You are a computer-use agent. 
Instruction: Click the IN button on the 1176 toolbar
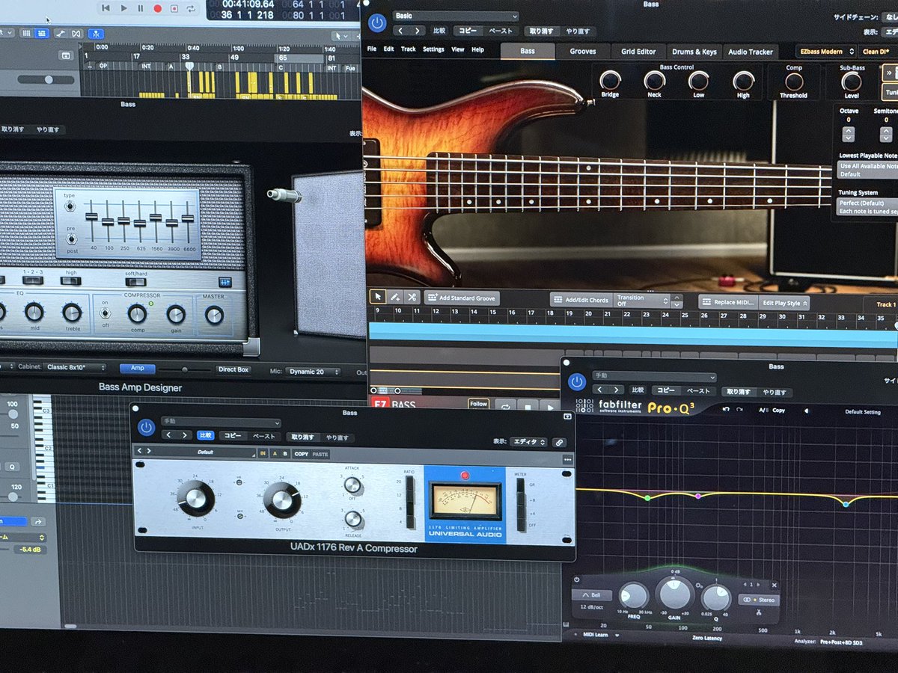pyautogui.click(x=263, y=453)
